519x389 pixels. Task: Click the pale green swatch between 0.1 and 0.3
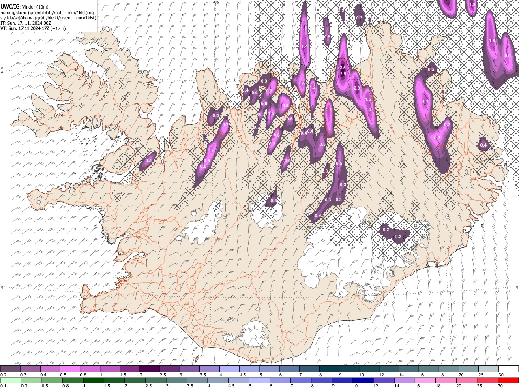click(x=11, y=380)
